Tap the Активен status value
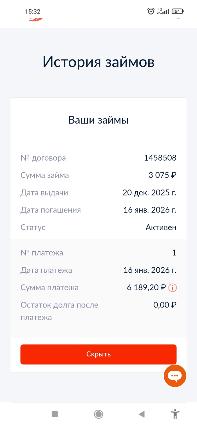 161,227
